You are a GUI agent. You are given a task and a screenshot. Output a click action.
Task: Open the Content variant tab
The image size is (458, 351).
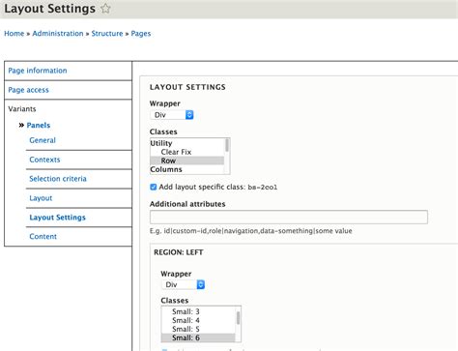(x=43, y=236)
